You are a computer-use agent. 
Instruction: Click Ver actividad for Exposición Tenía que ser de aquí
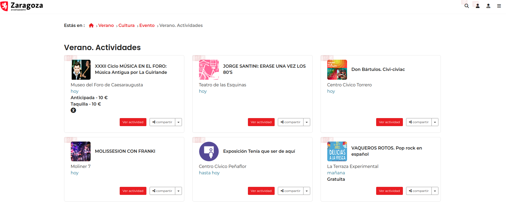[261, 191]
